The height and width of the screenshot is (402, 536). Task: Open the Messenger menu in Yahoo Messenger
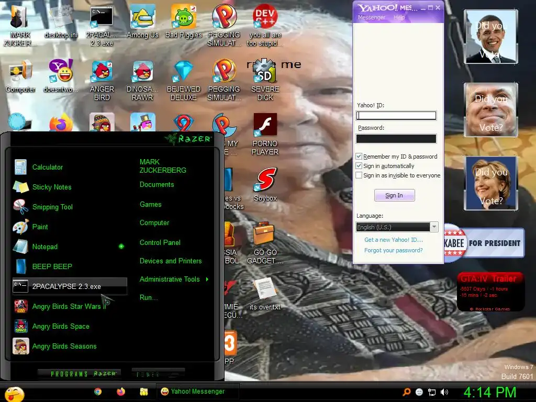371,17
